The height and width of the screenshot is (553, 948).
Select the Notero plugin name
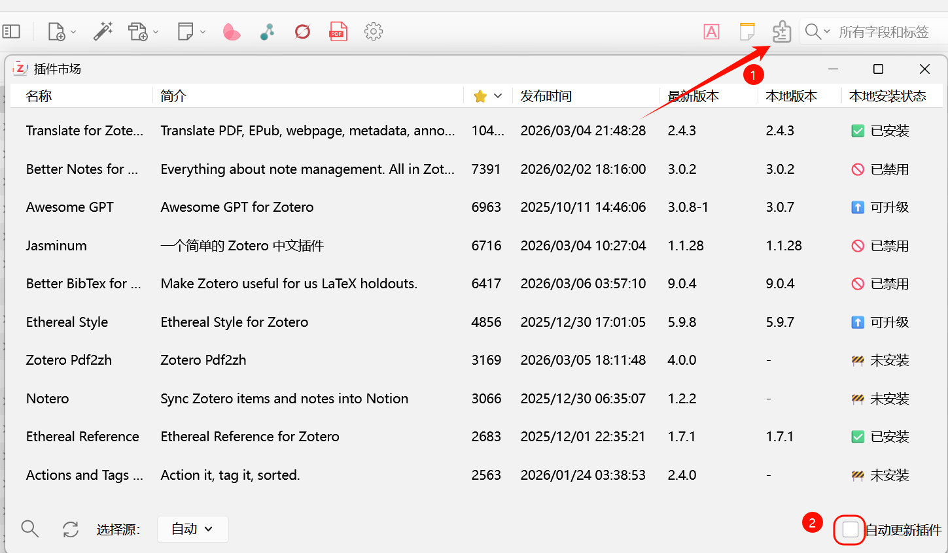coord(47,399)
